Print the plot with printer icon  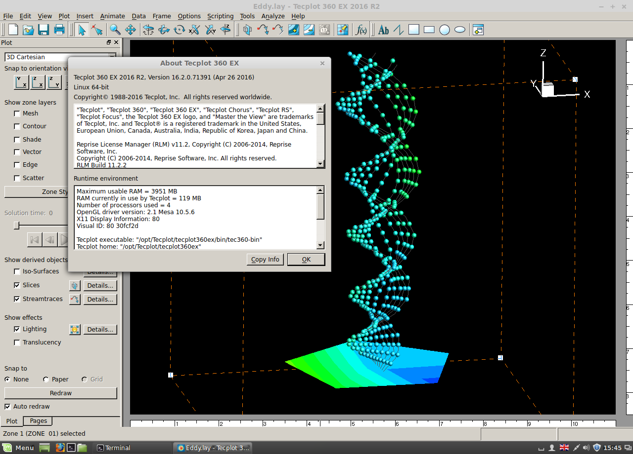(59, 30)
